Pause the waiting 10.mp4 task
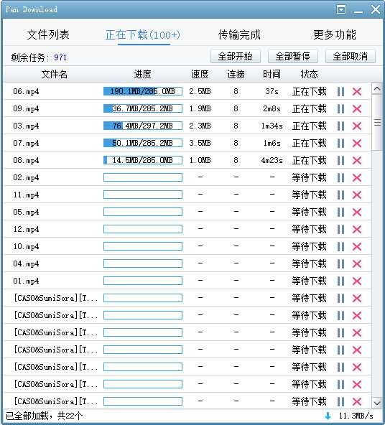The height and width of the screenshot is (425, 385). tap(340, 247)
